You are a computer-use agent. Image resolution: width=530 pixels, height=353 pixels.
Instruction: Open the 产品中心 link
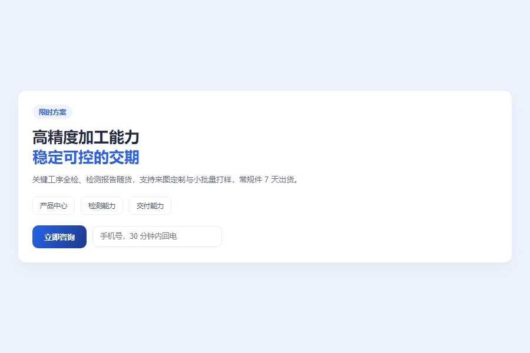(54, 206)
